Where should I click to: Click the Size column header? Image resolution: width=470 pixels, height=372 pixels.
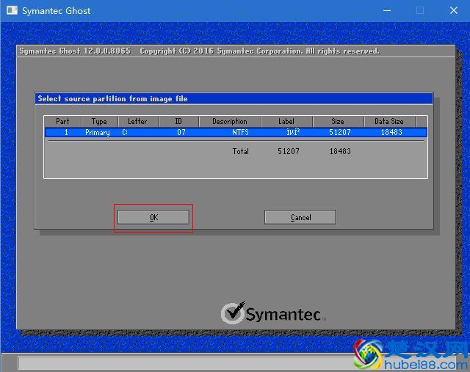[x=338, y=121]
